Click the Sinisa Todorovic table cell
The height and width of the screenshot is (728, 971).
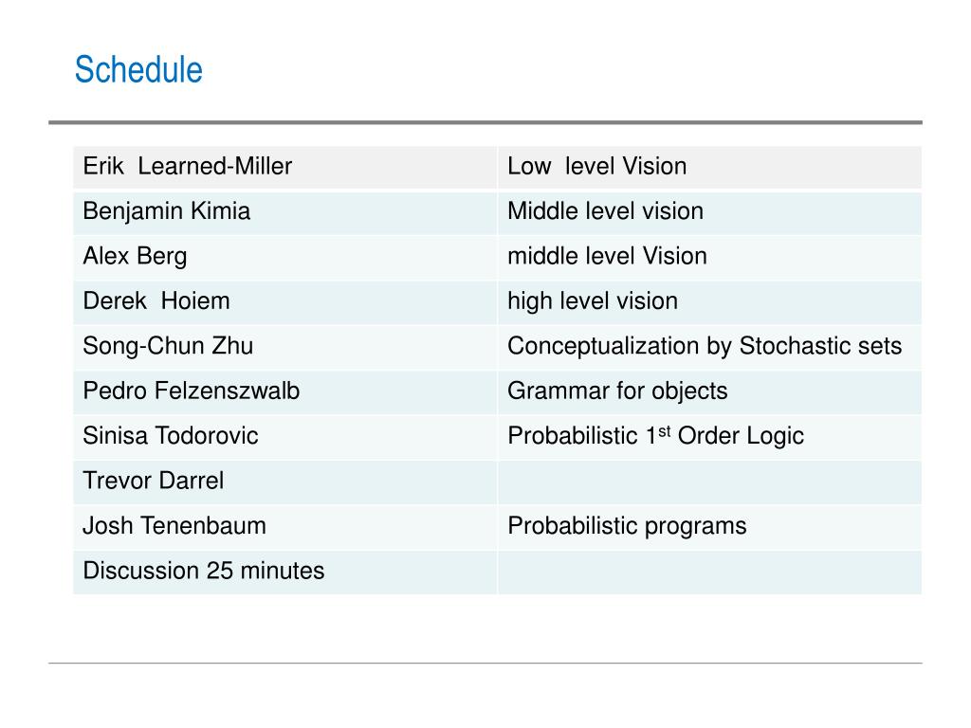(x=284, y=437)
